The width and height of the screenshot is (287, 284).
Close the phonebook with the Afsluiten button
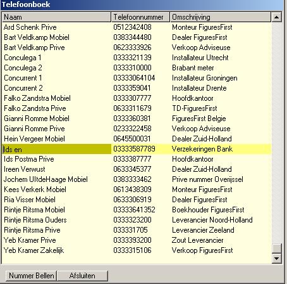pos(82,276)
